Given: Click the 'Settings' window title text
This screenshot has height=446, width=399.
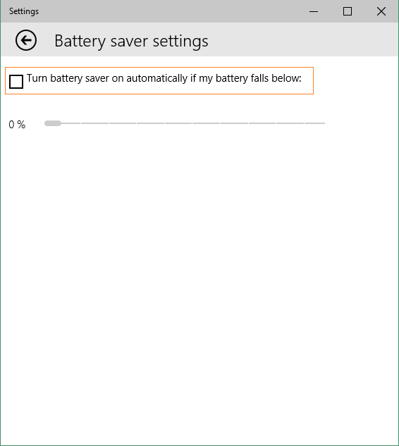Looking at the screenshot, I should [24, 11].
